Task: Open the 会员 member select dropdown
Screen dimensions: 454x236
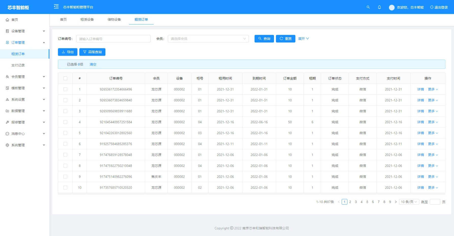Action: 208,39
